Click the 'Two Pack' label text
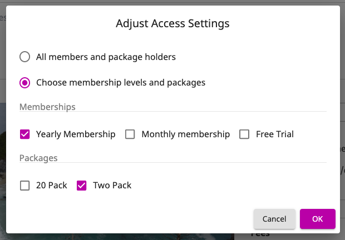The height and width of the screenshot is (240, 345). 112,186
